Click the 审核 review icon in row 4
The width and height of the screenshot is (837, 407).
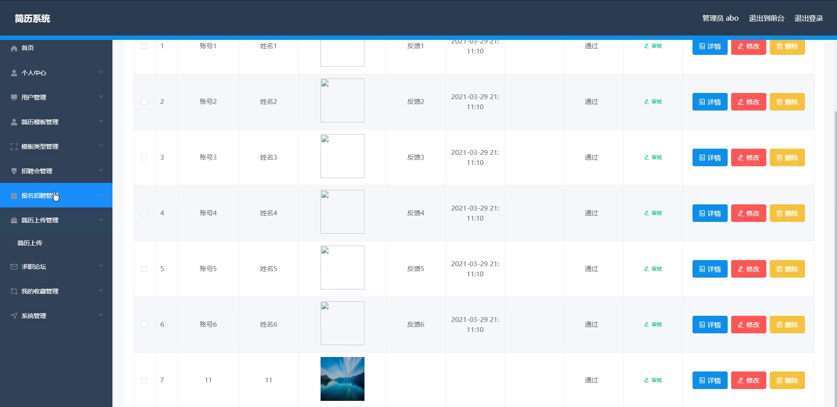646,213
